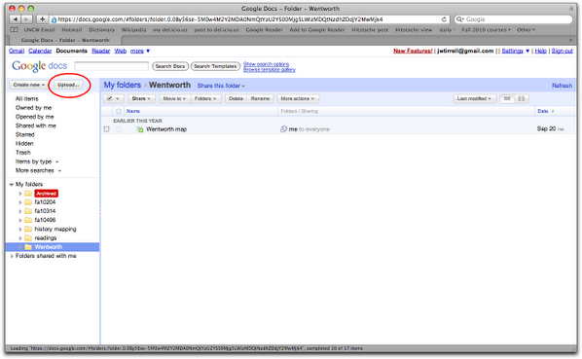This screenshot has width=582, height=359.
Task: Click the star icon in column header
Action: [x=119, y=111]
